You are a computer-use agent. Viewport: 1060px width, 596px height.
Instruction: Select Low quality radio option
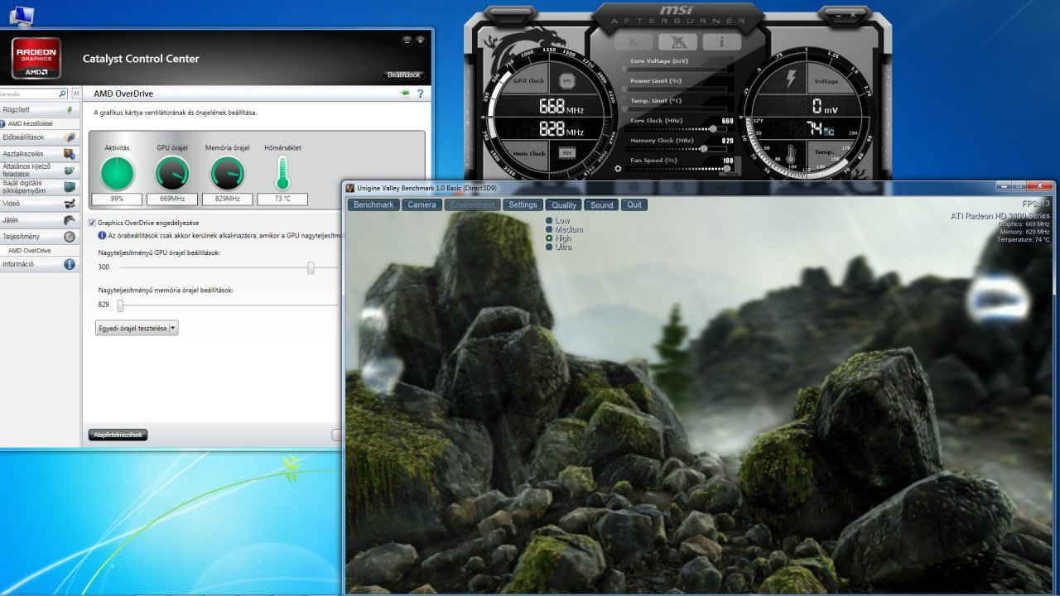pos(549,221)
